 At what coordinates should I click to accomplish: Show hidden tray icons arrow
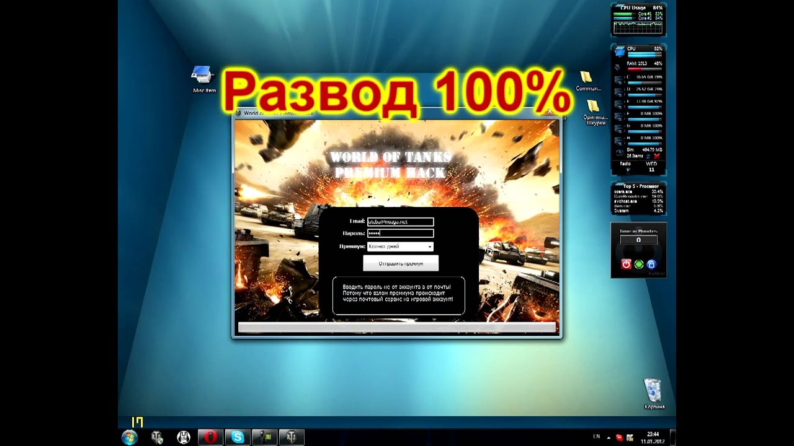[x=609, y=437]
